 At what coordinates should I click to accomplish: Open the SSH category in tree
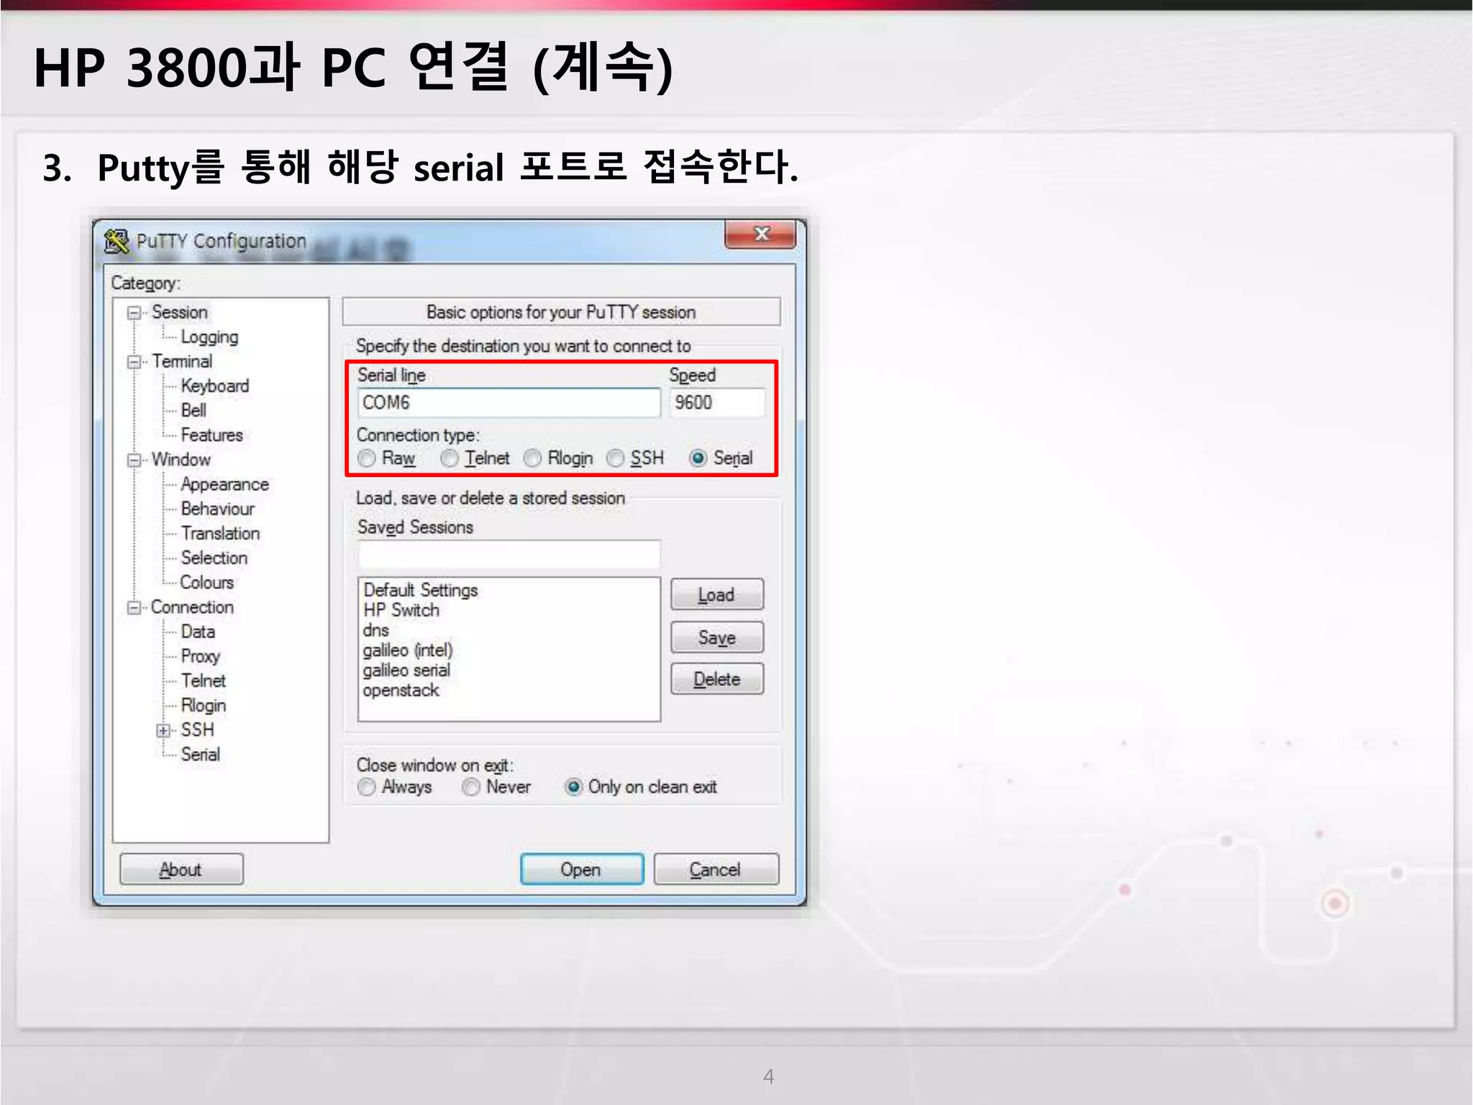click(x=197, y=730)
